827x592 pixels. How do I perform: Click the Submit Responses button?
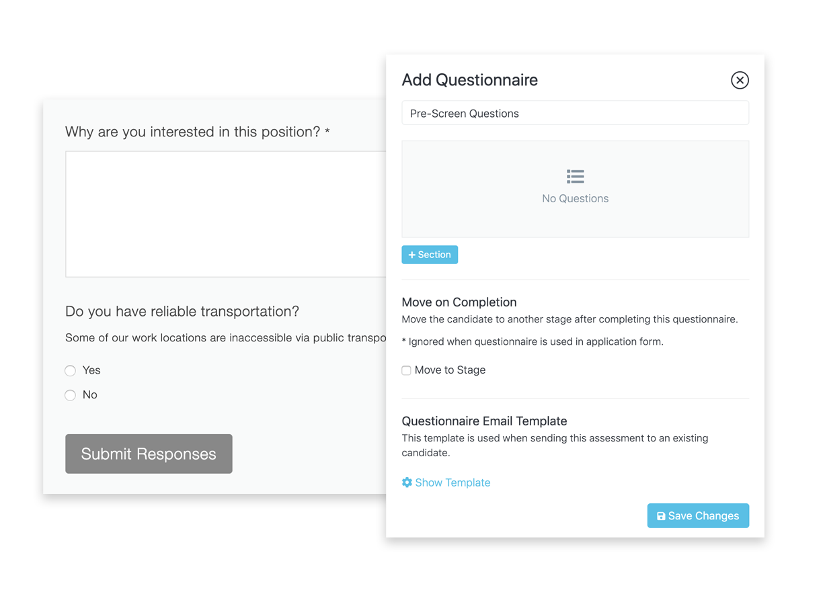[149, 454]
